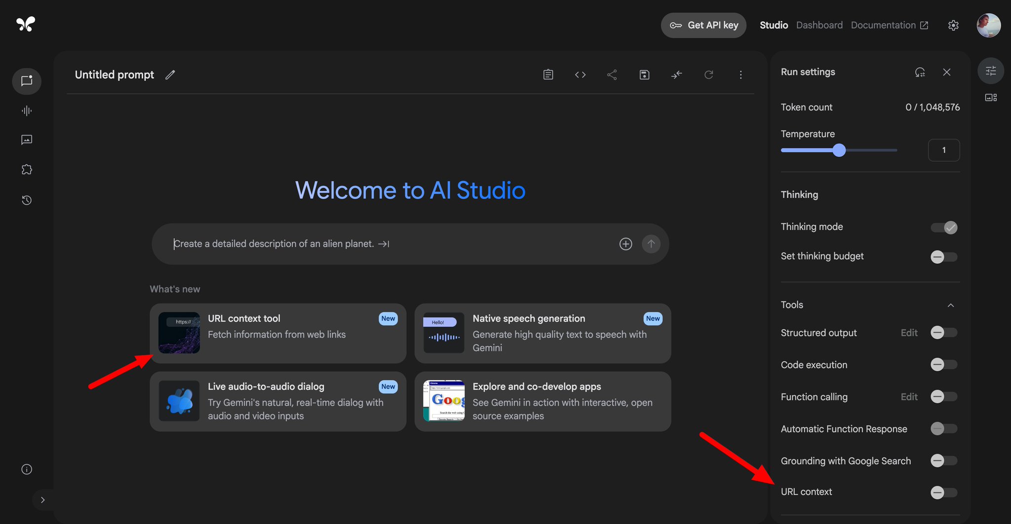Open settings via the gear icon
This screenshot has height=524, width=1011.
[x=953, y=25]
